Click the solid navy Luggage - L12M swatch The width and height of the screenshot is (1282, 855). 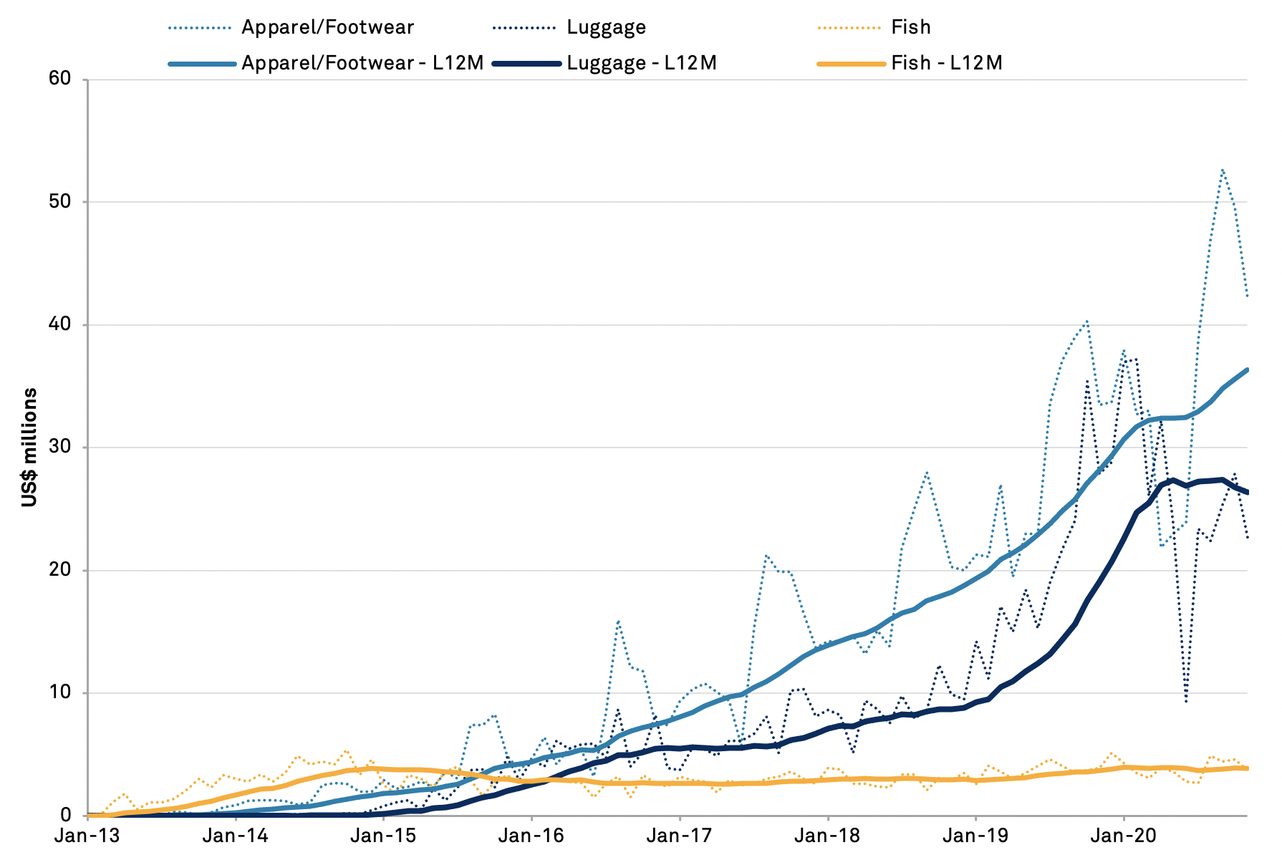click(526, 64)
